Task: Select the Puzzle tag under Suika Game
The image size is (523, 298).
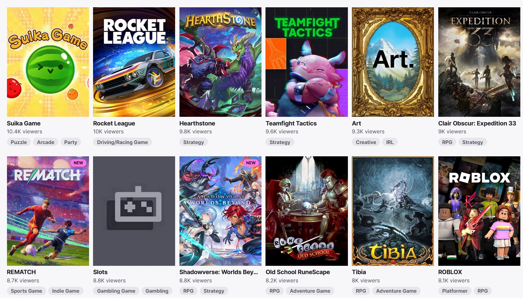Action: tap(19, 142)
